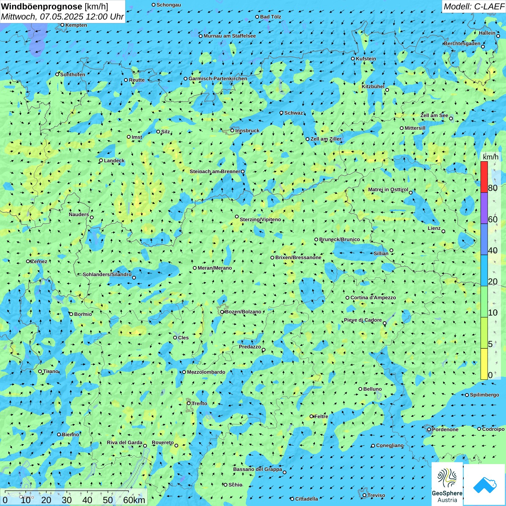Click the Kempten city label
Screen dimensions: 506x506
[76, 25]
